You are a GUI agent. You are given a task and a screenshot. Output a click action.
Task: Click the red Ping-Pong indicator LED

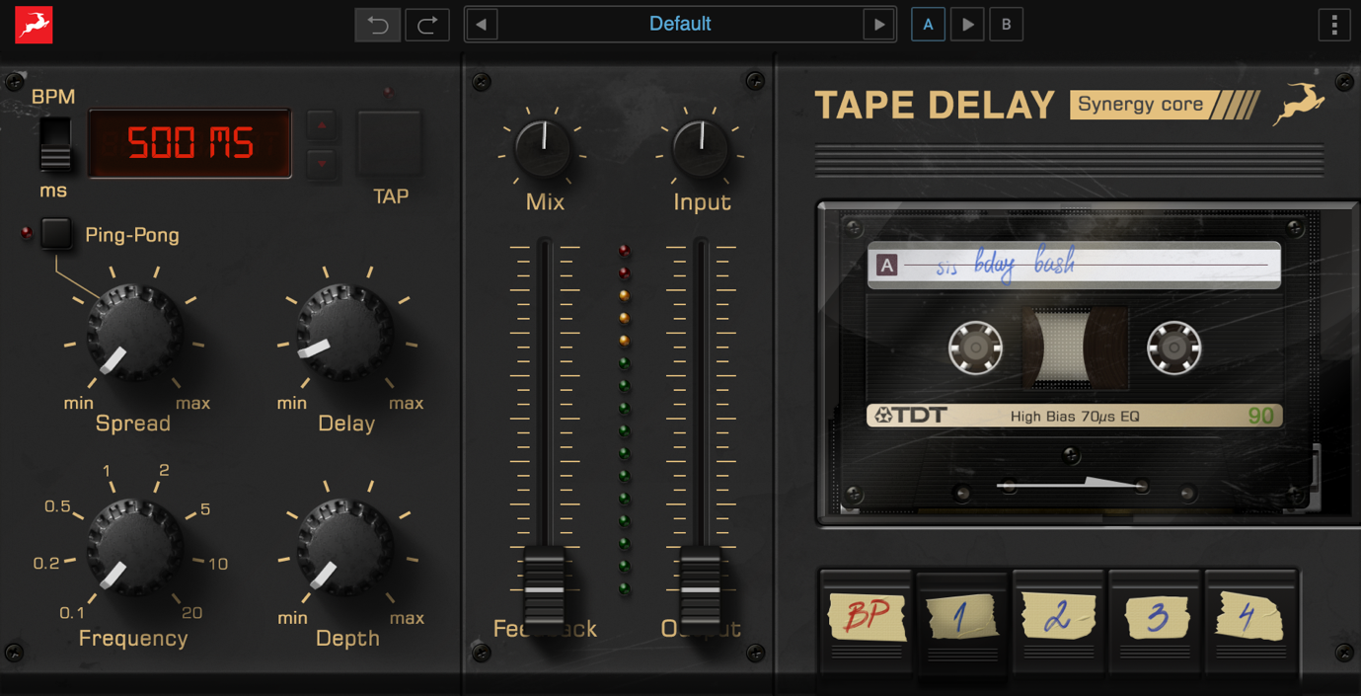point(26,234)
